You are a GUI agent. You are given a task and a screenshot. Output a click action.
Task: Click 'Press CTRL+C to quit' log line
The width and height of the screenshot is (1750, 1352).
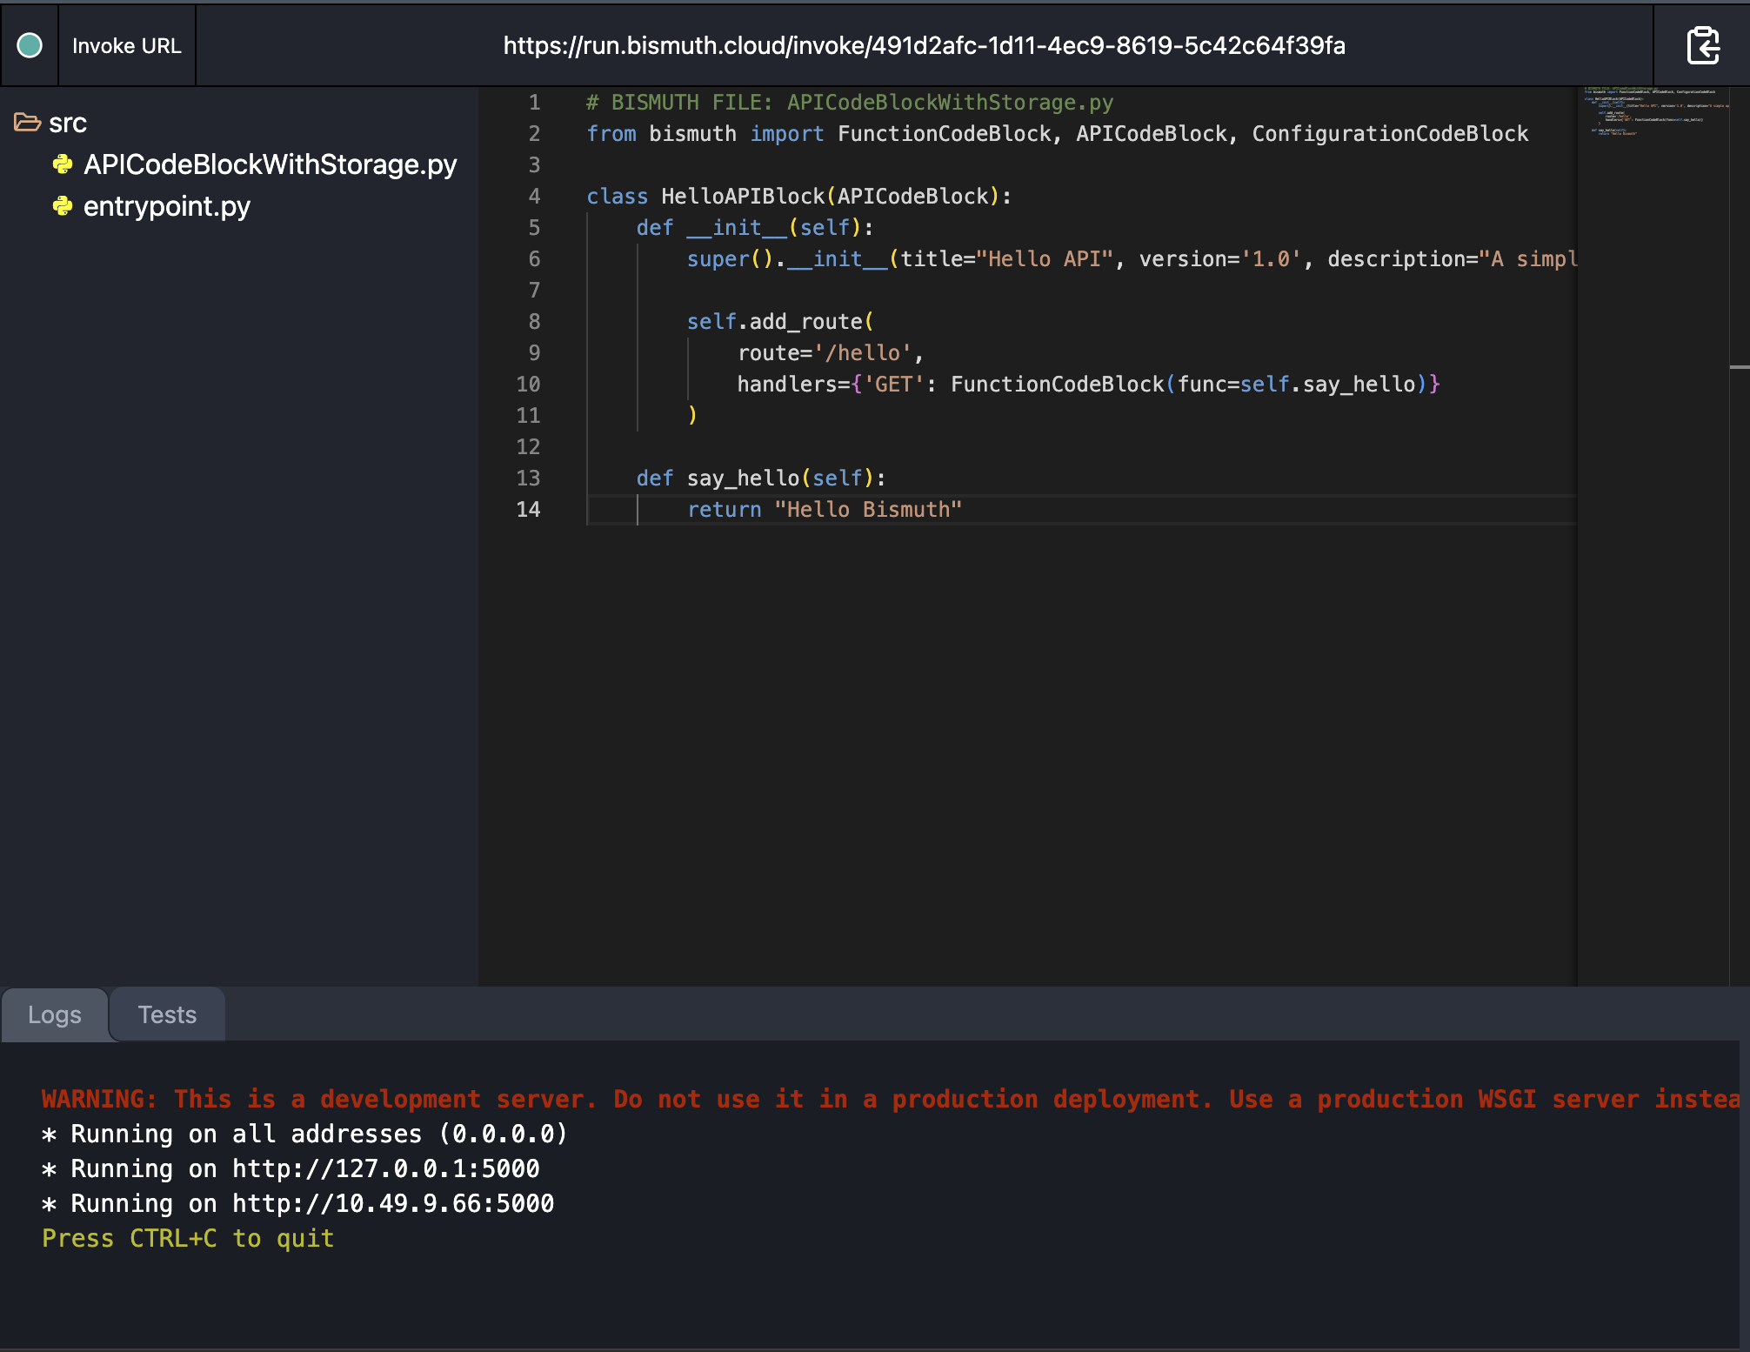click(x=188, y=1238)
